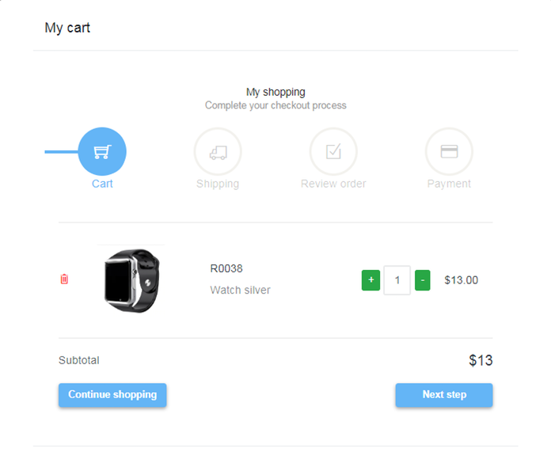Click the blue progress bar line

click(x=62, y=152)
